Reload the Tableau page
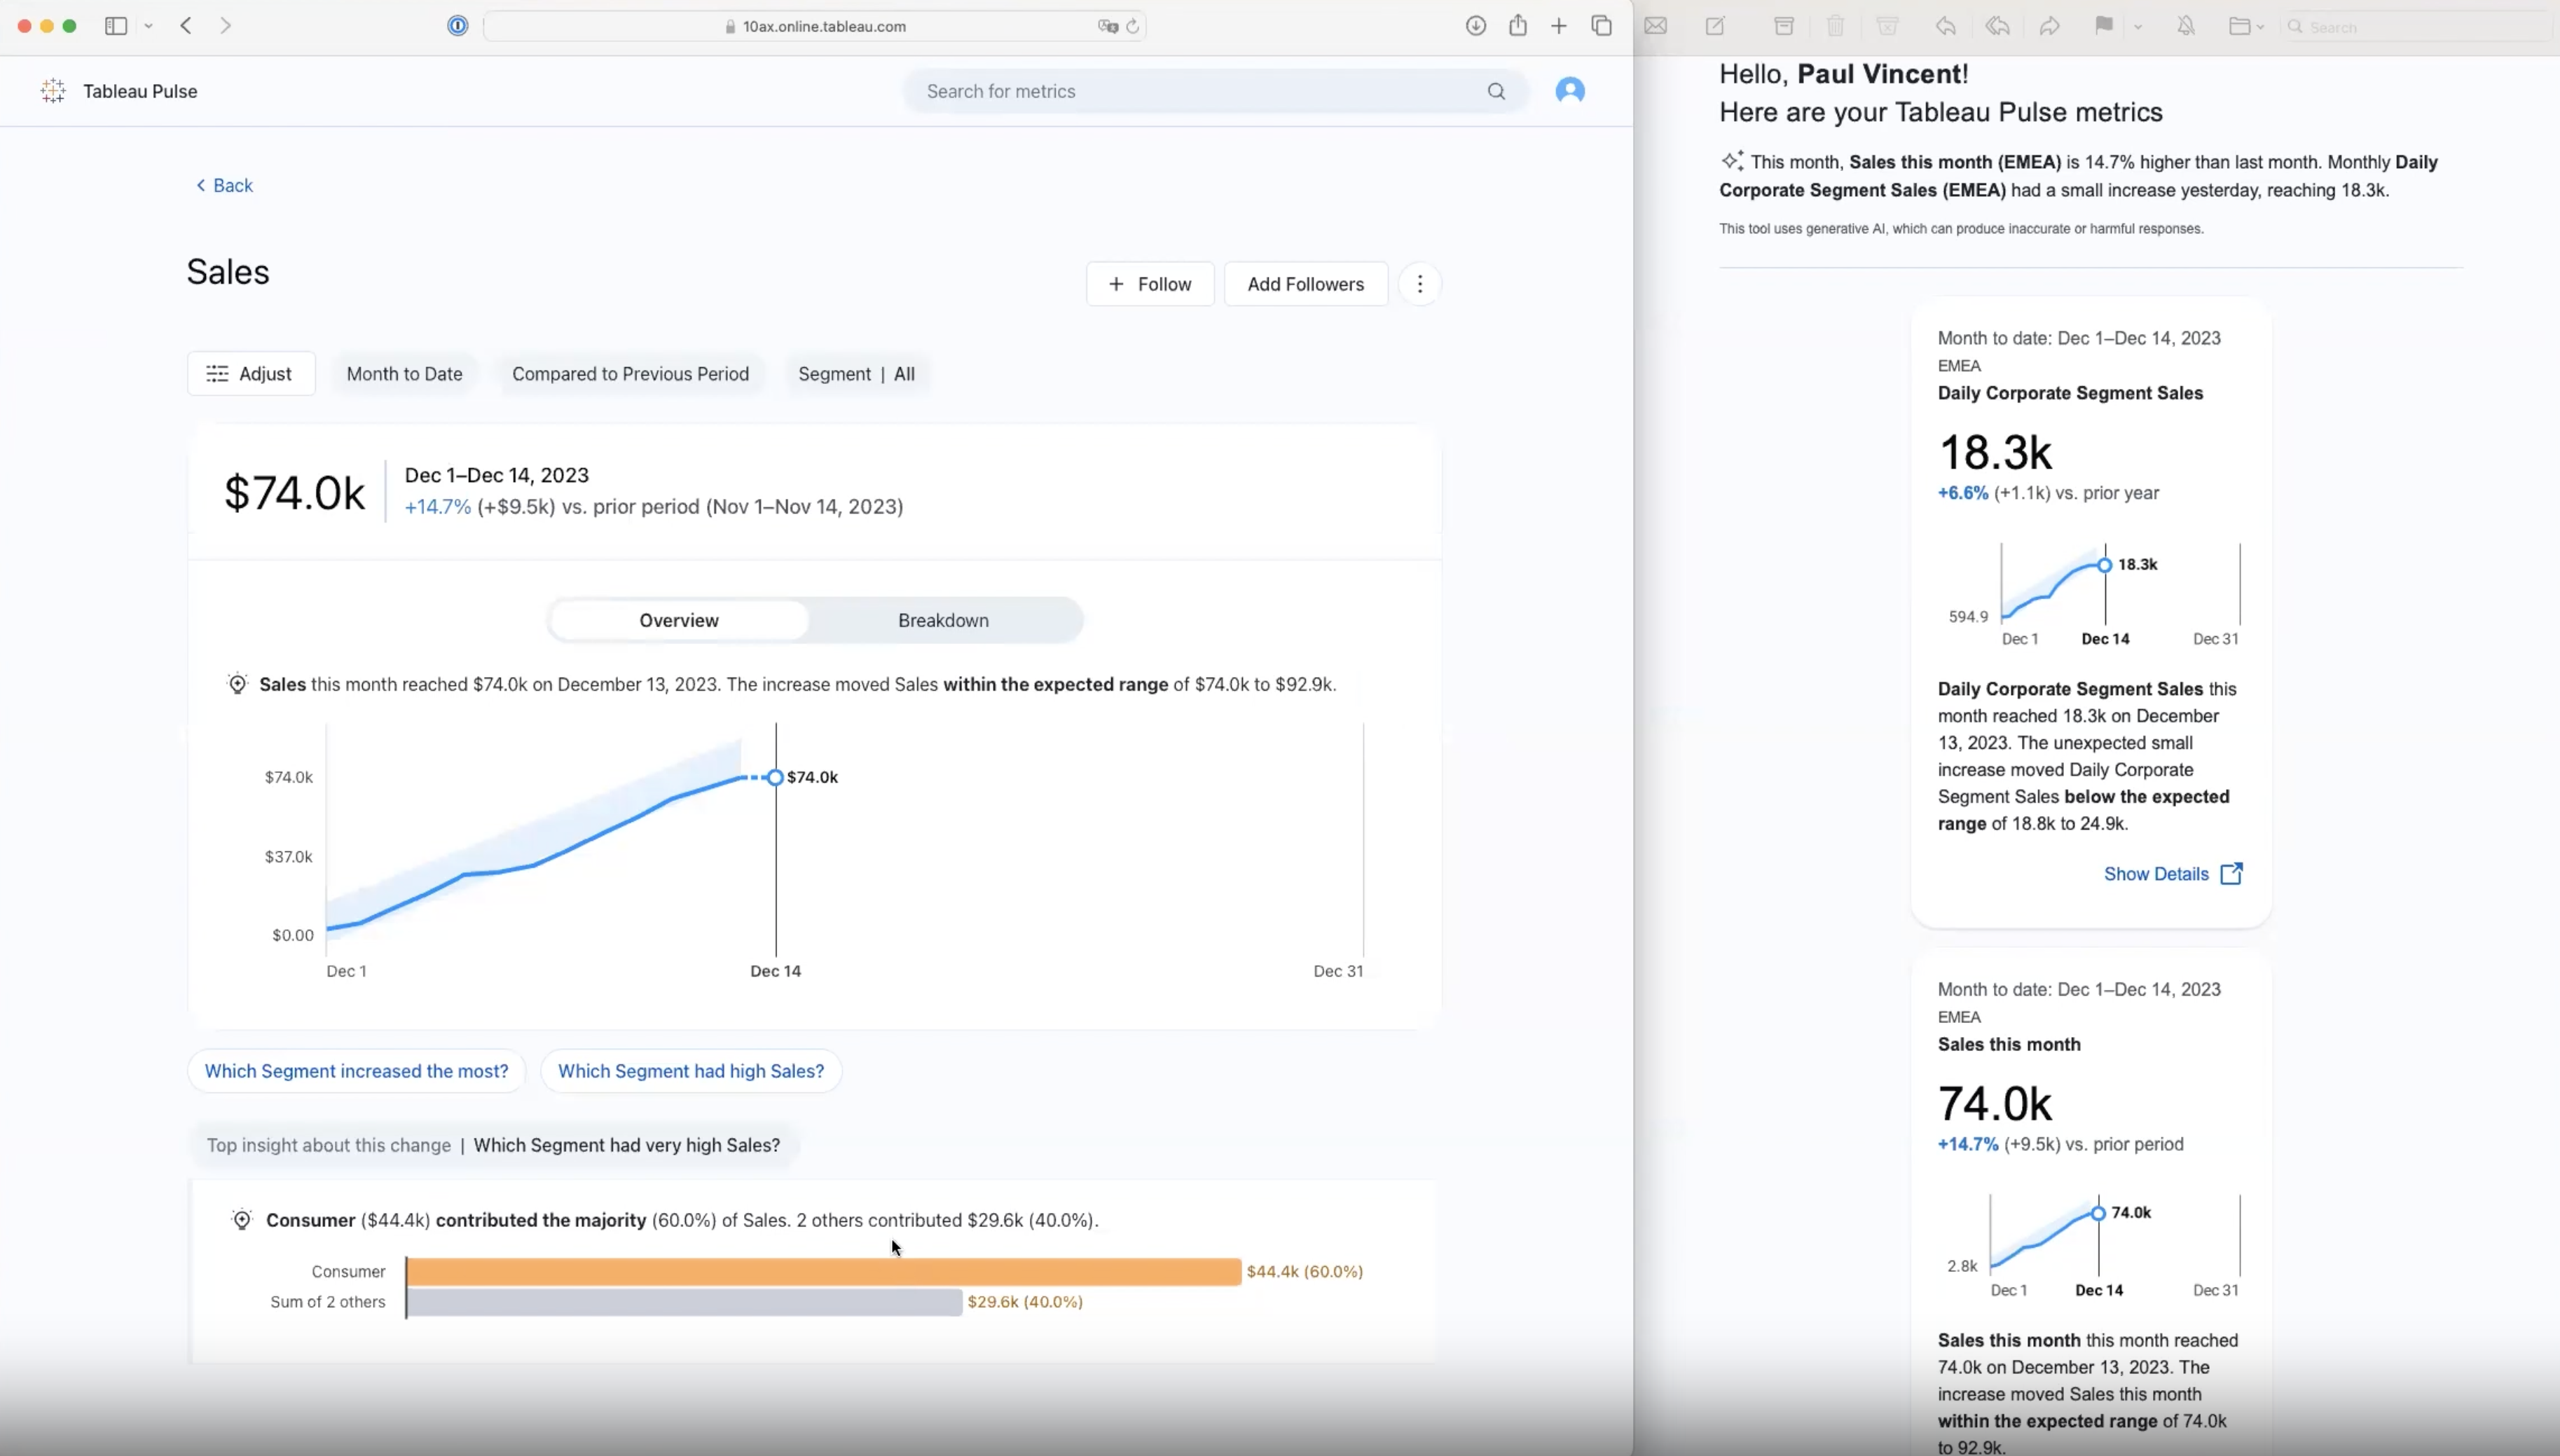The height and width of the screenshot is (1456, 2560). click(x=1133, y=27)
